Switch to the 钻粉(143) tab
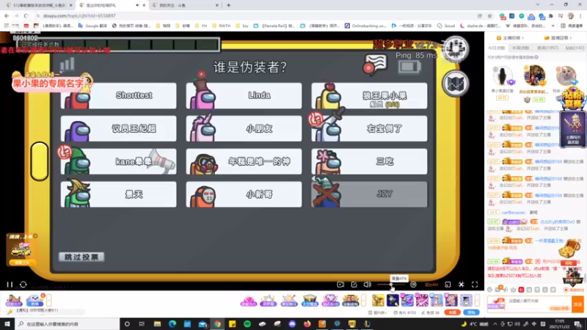 pos(575,48)
